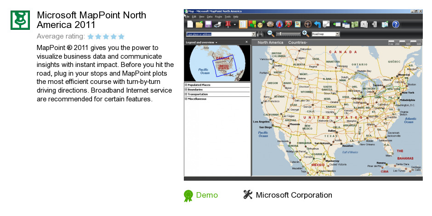Open the Edit menu
The image size is (432, 216).
[194, 17]
